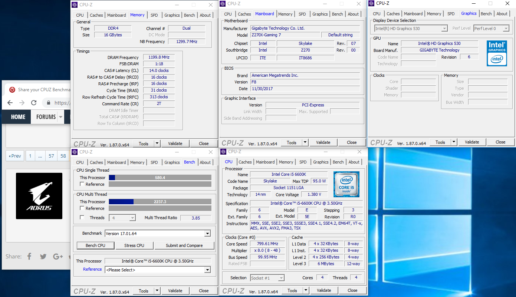The image size is (516, 297).
Task: Tick the Threads checkbox in Bench window
Action: click(82, 218)
